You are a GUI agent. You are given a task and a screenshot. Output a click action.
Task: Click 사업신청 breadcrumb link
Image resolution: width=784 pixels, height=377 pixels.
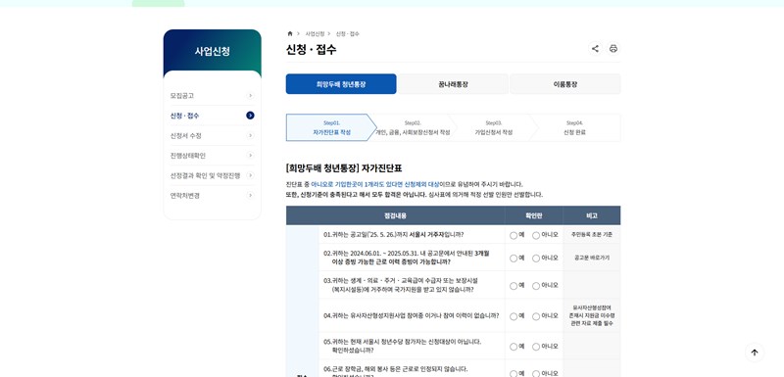tap(315, 33)
